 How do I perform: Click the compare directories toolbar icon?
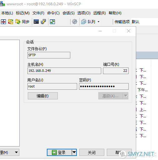click(3, 22)
